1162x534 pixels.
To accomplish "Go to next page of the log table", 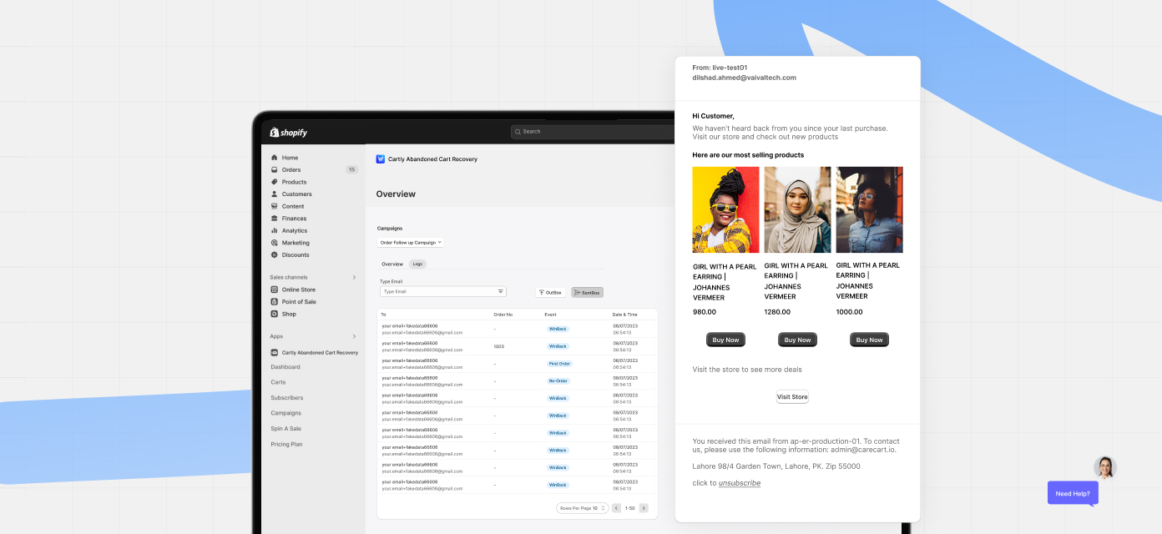I will [644, 508].
